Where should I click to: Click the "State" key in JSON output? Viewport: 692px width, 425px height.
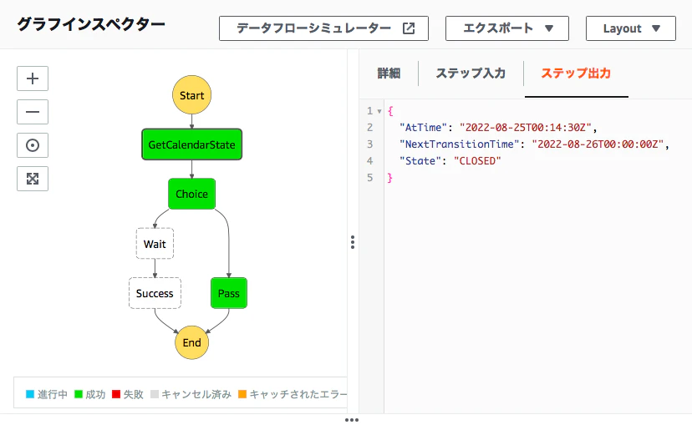point(420,161)
